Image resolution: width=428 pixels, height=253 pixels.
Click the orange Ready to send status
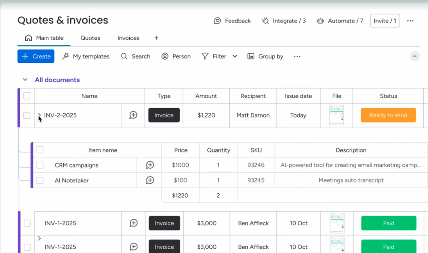click(x=388, y=115)
